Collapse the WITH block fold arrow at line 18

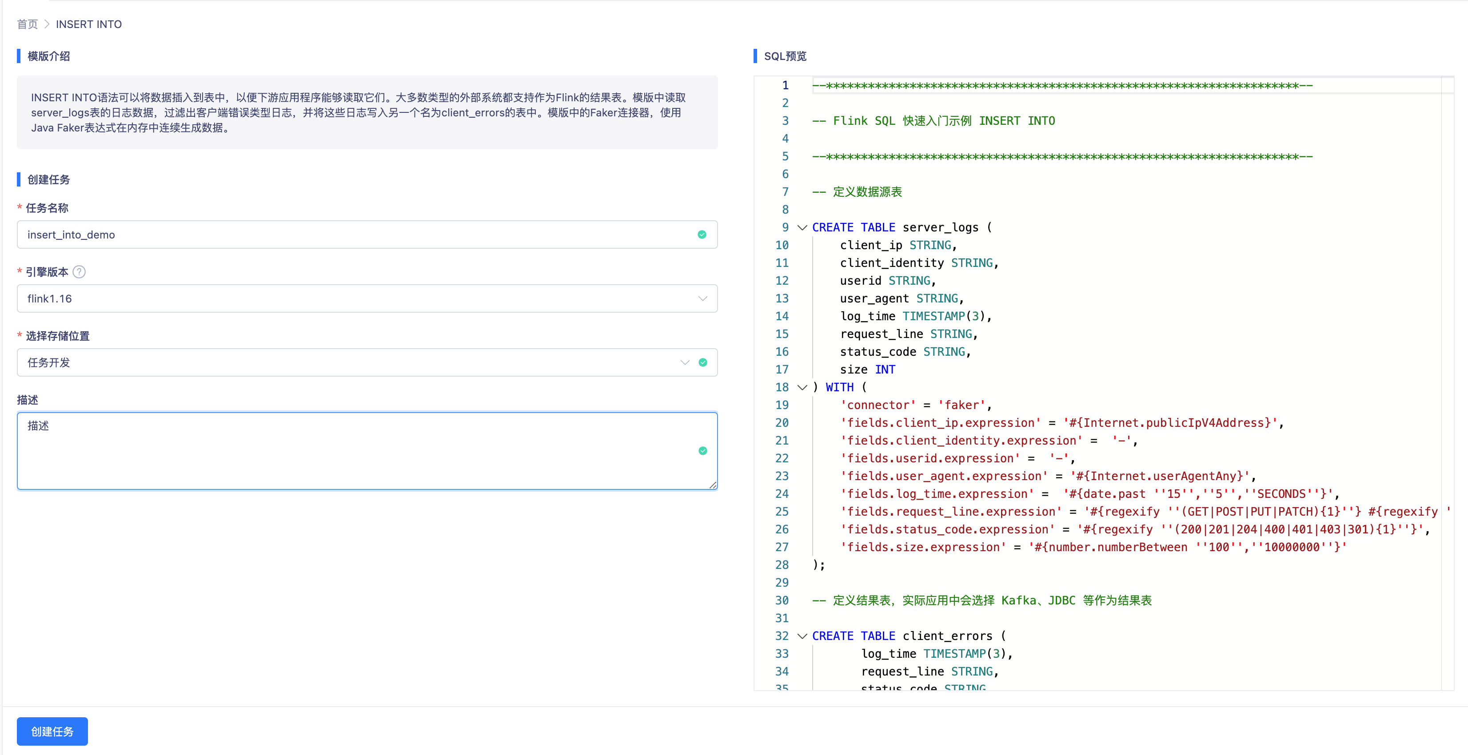pyautogui.click(x=802, y=387)
